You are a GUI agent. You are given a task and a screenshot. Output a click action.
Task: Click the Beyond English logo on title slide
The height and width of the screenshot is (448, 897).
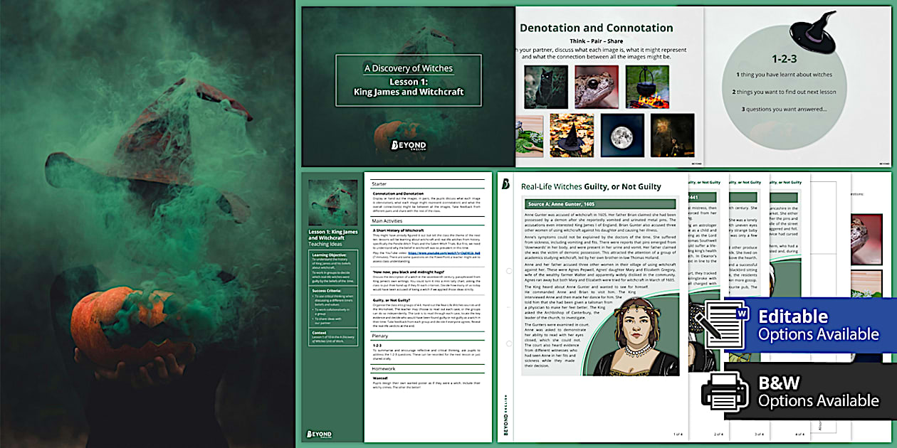(408, 146)
